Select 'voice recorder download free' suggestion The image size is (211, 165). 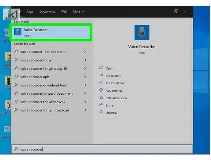51,85
